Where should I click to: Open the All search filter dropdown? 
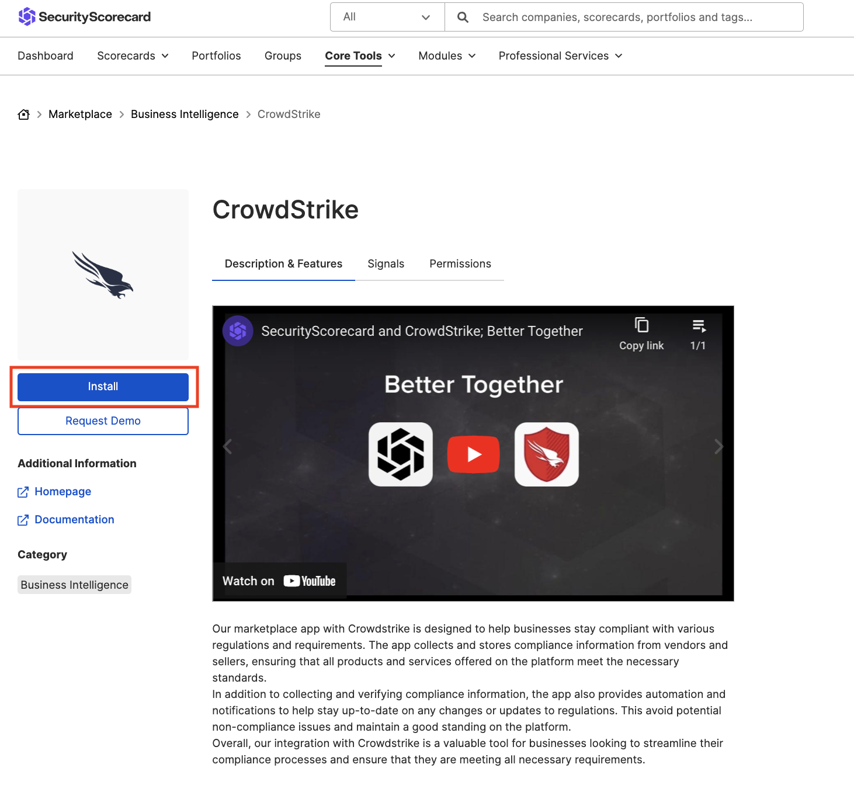pos(387,17)
